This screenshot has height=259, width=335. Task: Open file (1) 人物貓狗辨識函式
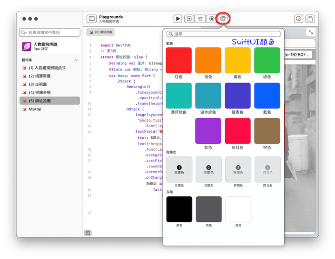(50, 68)
